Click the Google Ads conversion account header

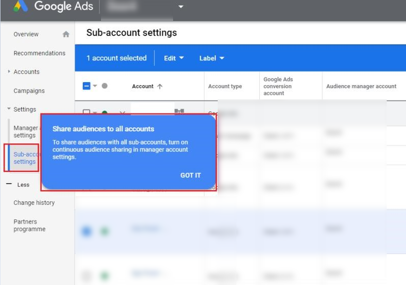278,86
